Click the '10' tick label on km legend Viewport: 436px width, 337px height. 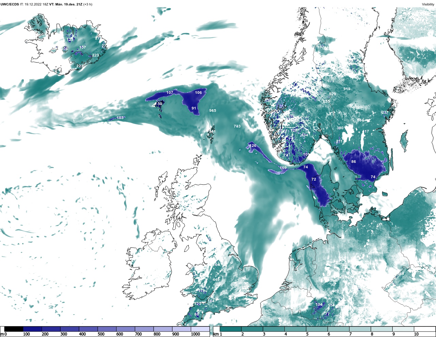click(416, 334)
